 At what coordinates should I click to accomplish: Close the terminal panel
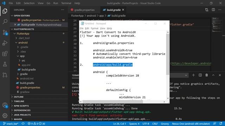(x=220, y=75)
